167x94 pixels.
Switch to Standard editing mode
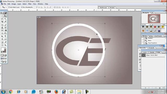point(2,55)
